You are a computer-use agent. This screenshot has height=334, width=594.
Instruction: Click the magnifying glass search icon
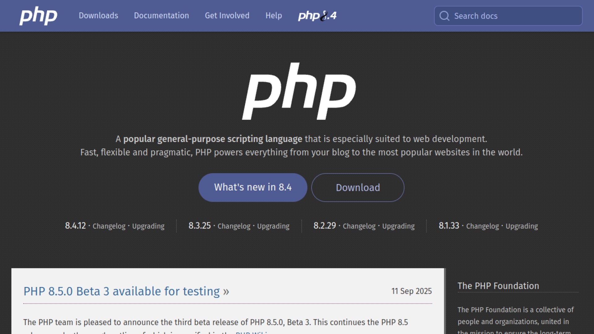click(x=444, y=16)
